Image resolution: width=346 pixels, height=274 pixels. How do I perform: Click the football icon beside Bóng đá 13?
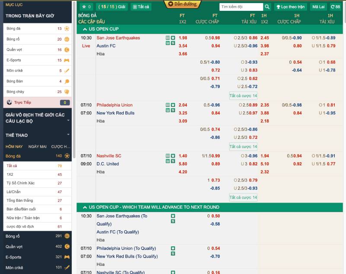click(67, 29)
